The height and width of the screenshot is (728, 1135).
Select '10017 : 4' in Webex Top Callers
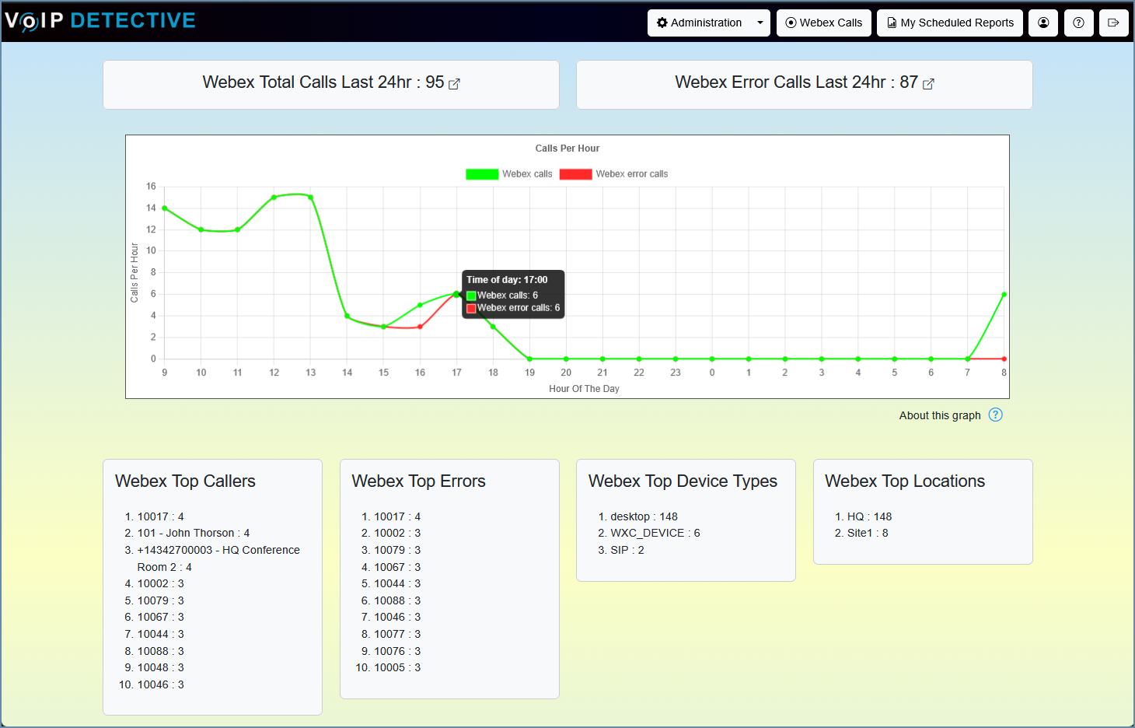[161, 516]
